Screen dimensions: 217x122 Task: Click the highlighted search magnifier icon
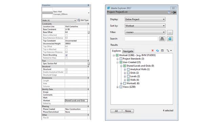pos(170,39)
